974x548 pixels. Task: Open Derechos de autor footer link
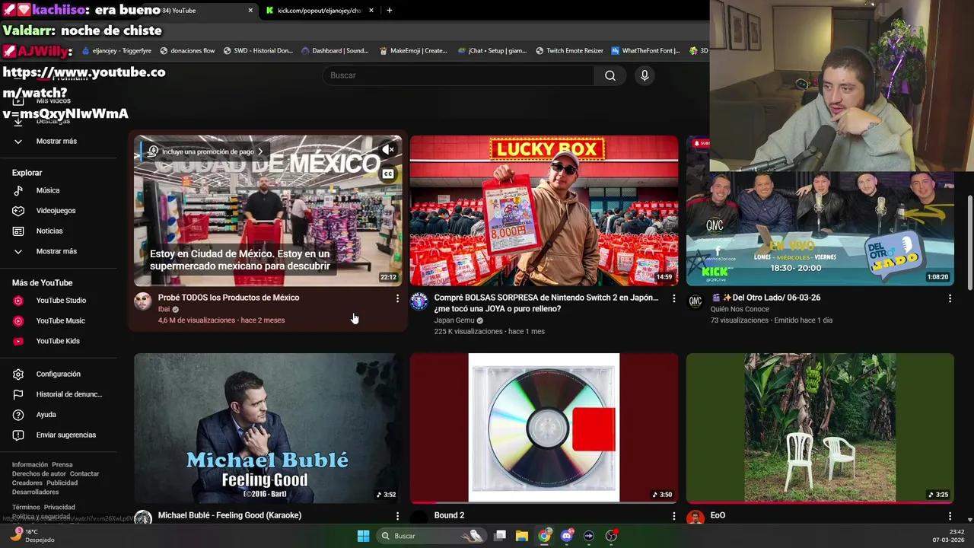pyautogui.click(x=39, y=473)
